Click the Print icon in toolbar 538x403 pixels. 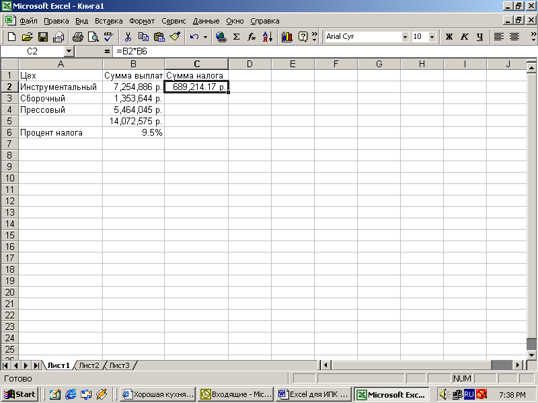(x=78, y=37)
